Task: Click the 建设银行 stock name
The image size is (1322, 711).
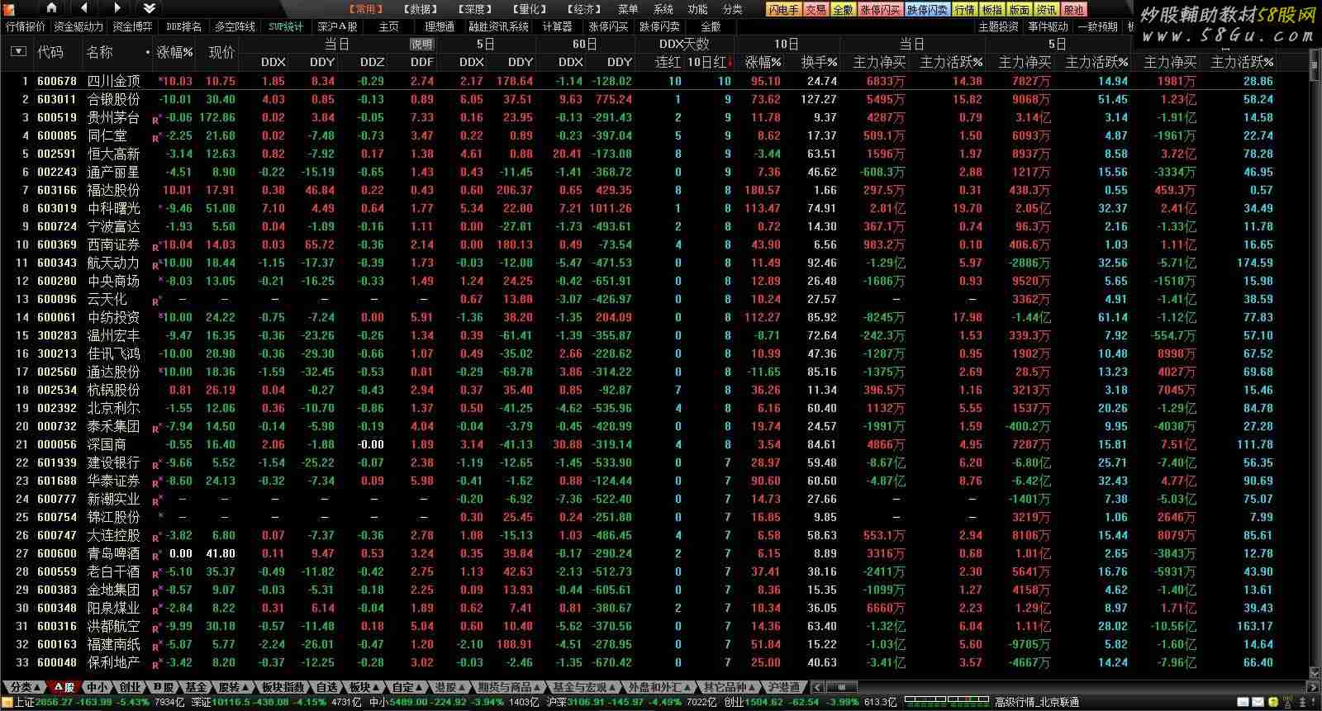Action: coord(113,462)
